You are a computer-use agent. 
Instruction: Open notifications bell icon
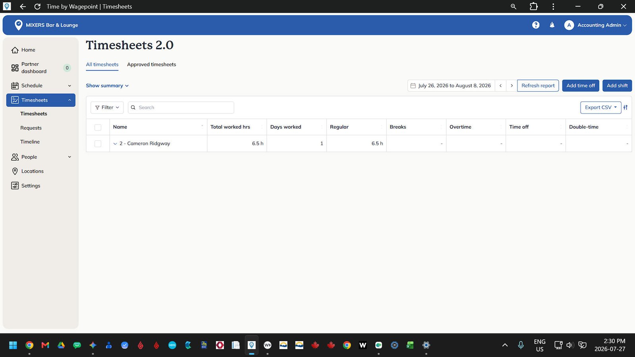(552, 25)
